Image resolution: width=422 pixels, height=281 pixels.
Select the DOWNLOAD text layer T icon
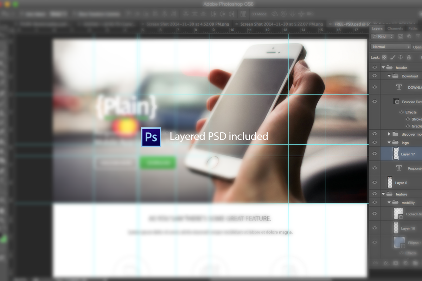click(399, 87)
